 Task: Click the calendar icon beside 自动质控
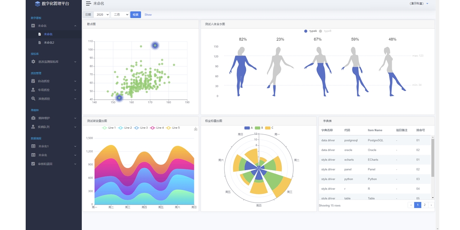point(33,81)
